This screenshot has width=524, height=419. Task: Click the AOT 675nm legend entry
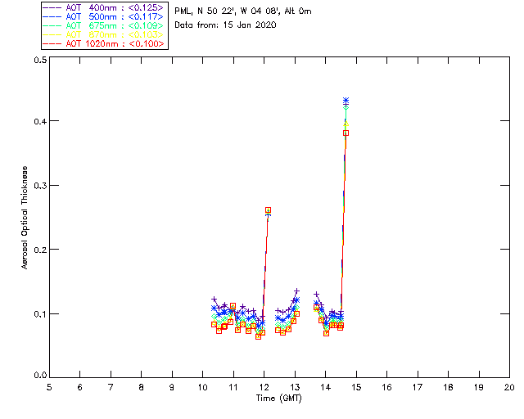click(104, 25)
